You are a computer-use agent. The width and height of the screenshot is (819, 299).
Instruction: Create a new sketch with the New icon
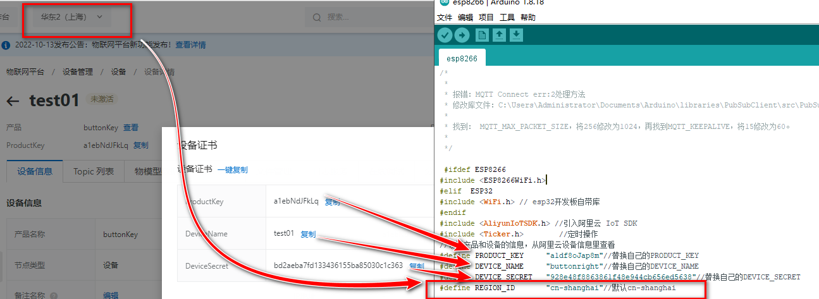[x=483, y=35]
